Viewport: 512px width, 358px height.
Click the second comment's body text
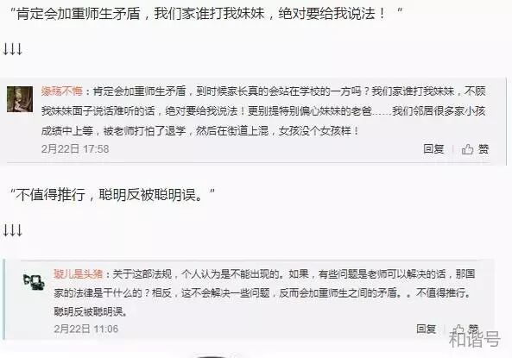click(x=264, y=292)
